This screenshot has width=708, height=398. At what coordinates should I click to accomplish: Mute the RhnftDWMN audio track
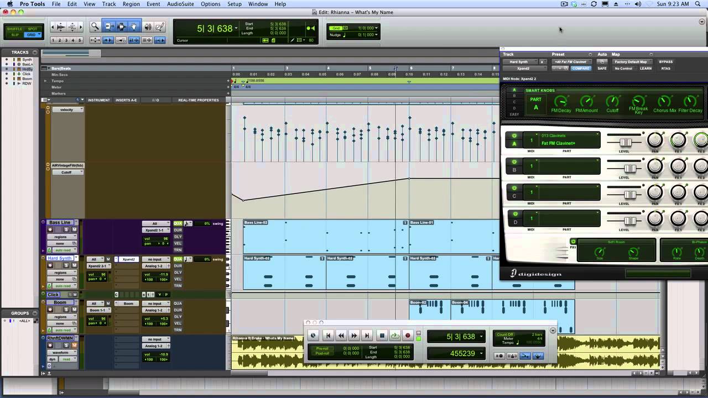click(74, 345)
